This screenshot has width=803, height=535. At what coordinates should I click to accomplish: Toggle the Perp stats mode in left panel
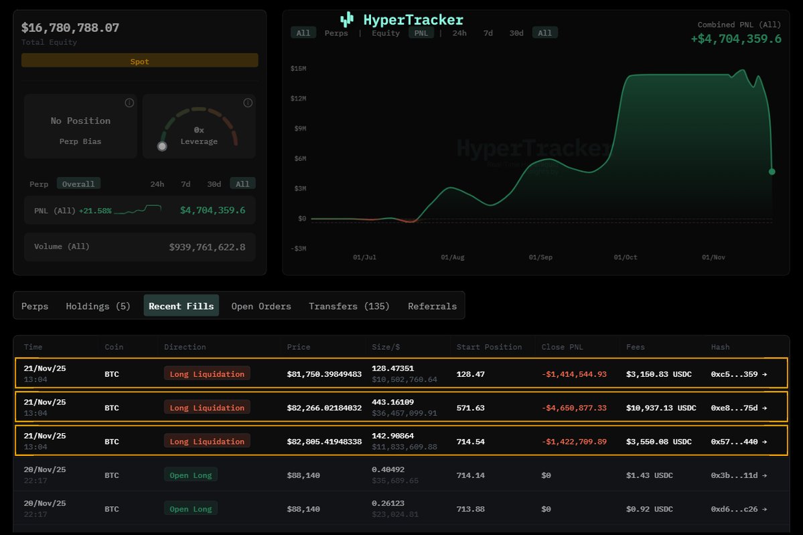tap(39, 184)
